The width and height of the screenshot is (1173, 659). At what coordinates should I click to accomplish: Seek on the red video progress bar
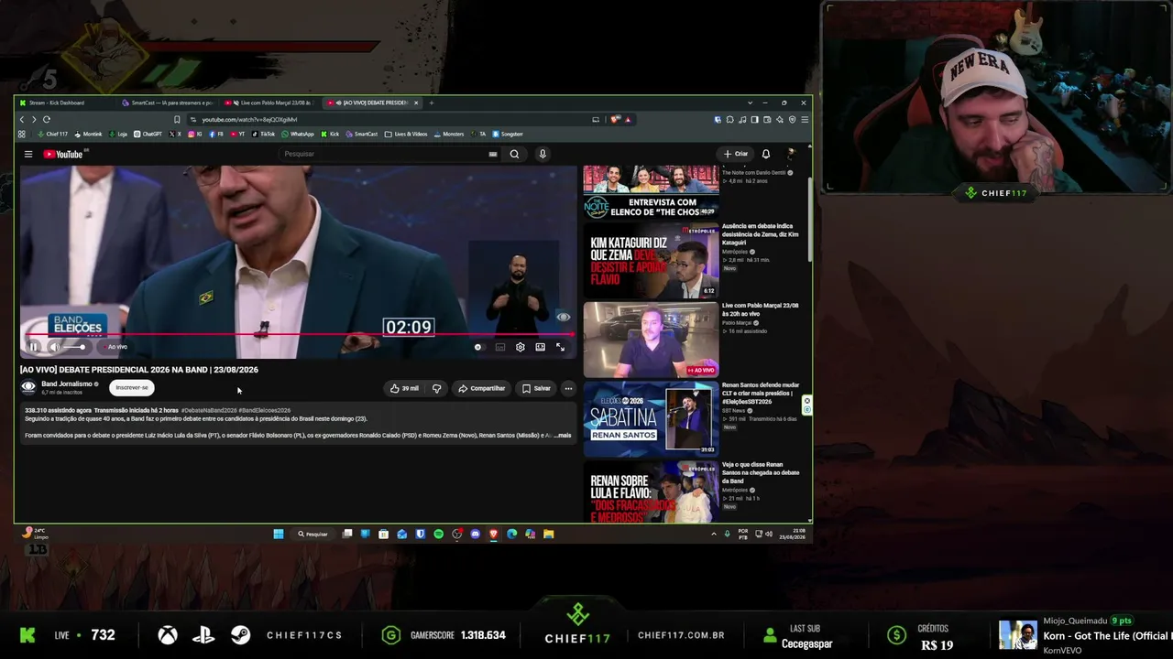click(298, 335)
